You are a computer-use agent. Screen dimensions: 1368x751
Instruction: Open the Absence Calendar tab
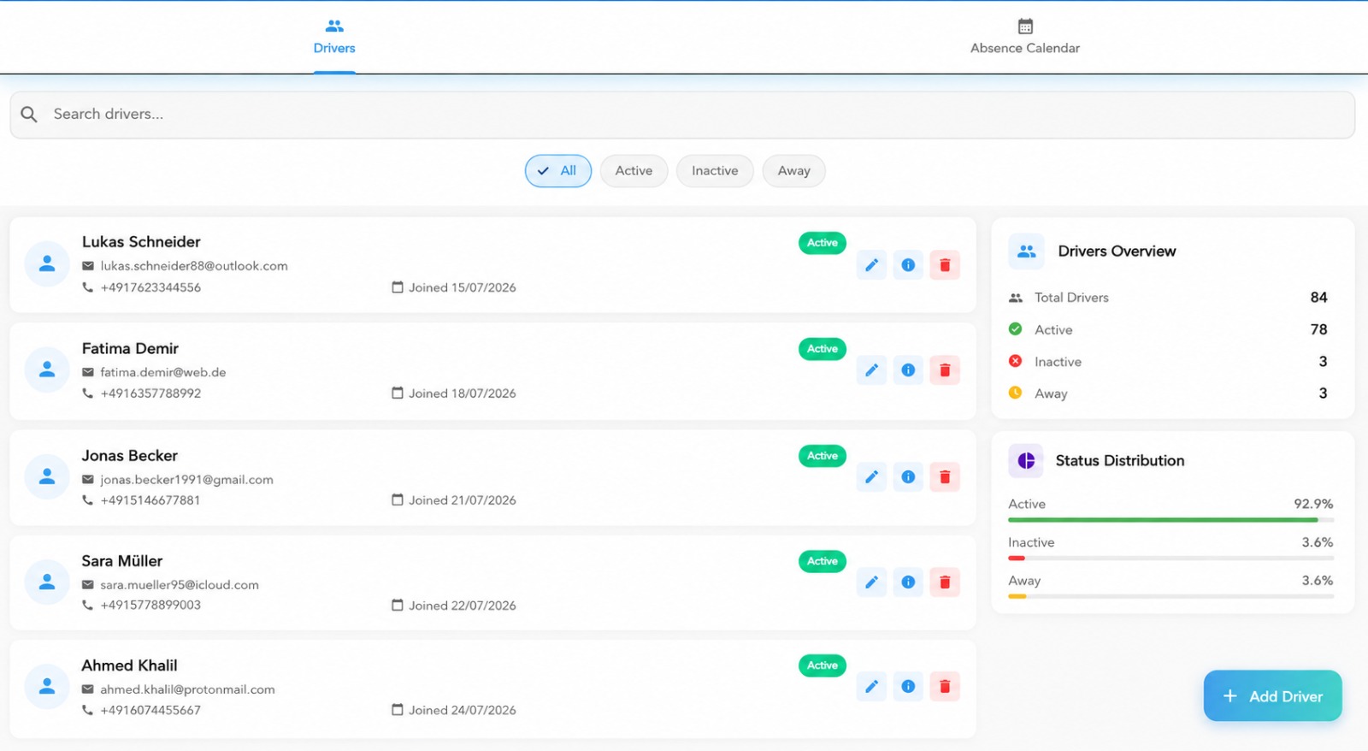[x=1025, y=37]
